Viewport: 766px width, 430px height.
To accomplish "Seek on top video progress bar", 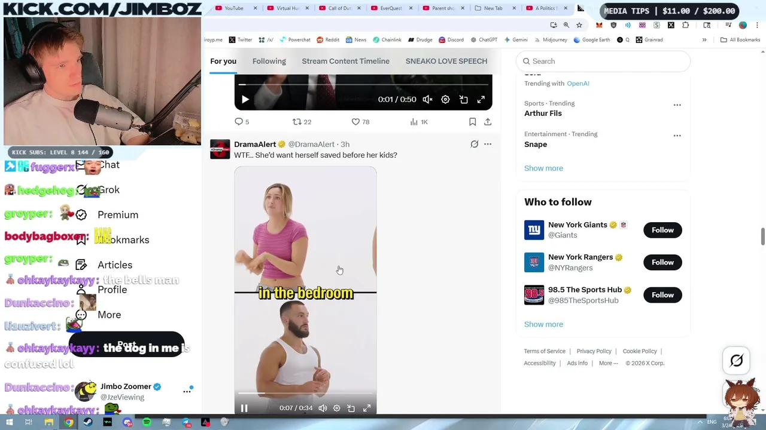I will (x=363, y=85).
